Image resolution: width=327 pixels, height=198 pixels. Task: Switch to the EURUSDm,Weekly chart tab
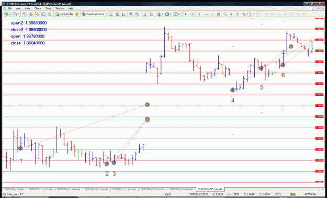(x=15, y=189)
